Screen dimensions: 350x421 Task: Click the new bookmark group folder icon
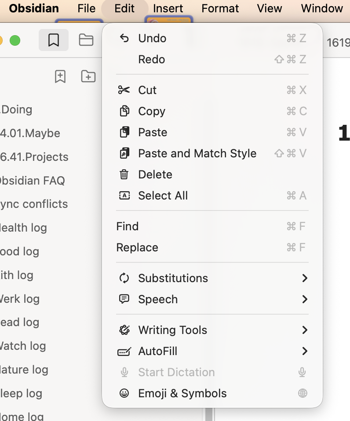(x=88, y=76)
